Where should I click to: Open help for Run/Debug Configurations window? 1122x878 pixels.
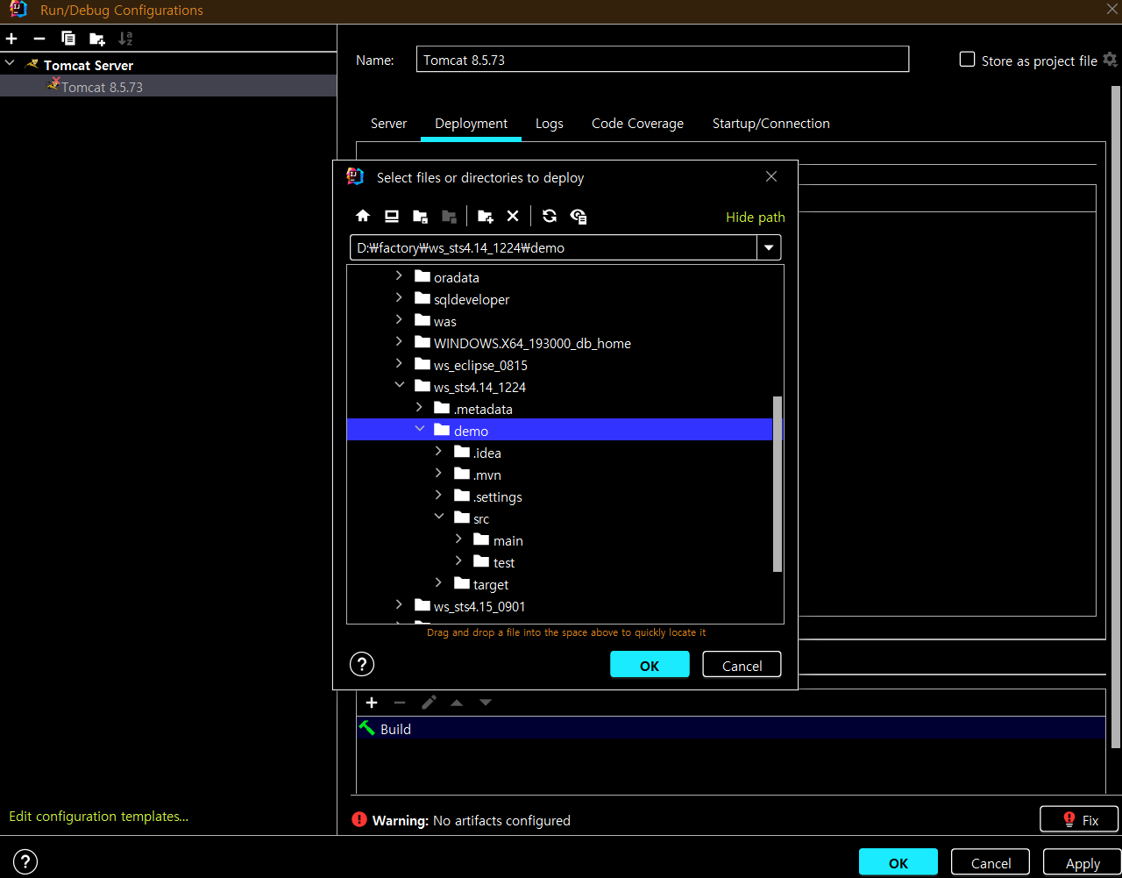tap(25, 862)
